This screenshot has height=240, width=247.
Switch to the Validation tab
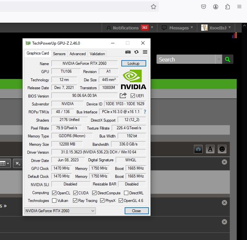(97, 54)
